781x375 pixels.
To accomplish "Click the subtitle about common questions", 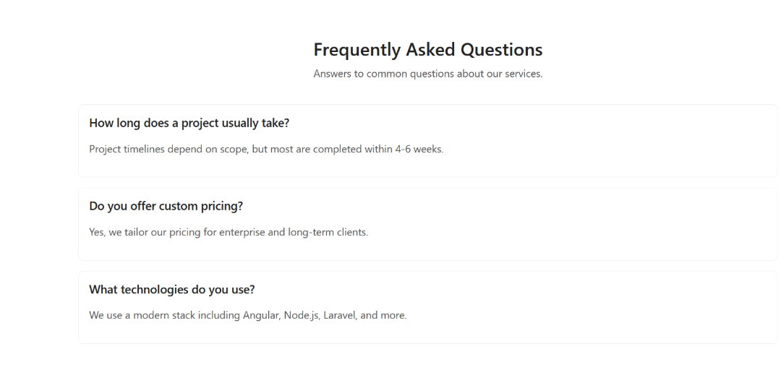I will tap(428, 74).
